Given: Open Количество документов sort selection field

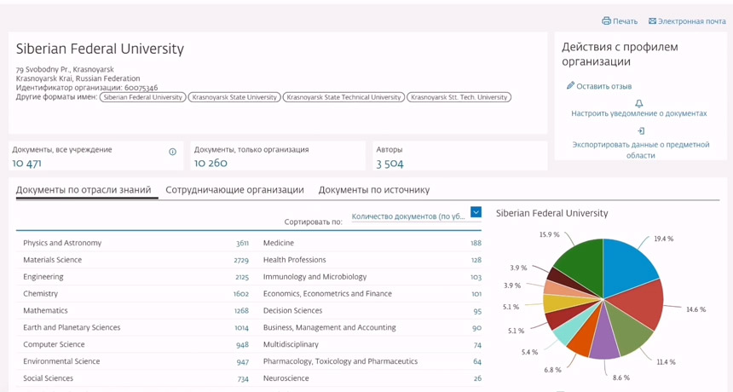Looking at the screenshot, I should 417,216.
